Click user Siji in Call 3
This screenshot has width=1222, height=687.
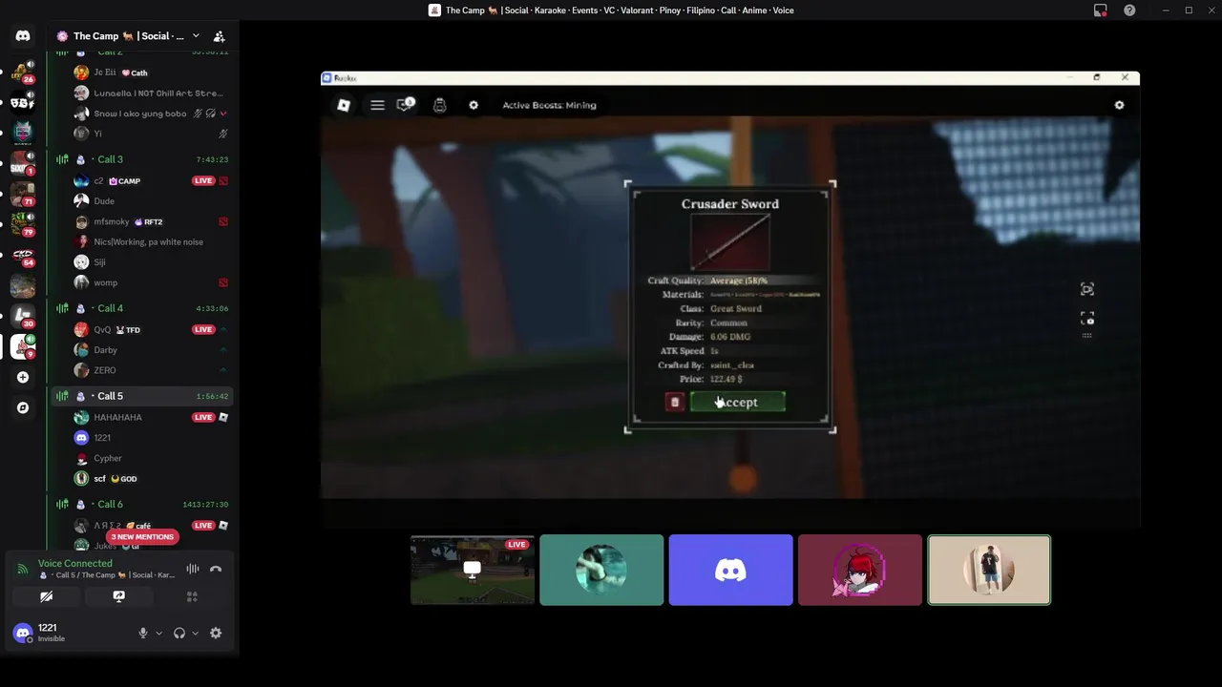coord(151,262)
